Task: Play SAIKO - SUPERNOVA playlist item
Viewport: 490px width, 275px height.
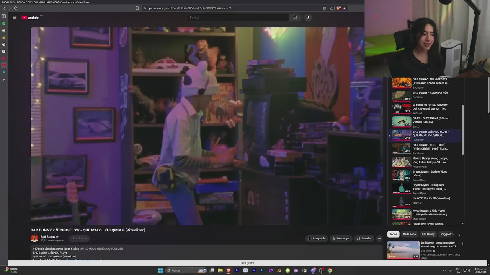Action: tap(425, 122)
